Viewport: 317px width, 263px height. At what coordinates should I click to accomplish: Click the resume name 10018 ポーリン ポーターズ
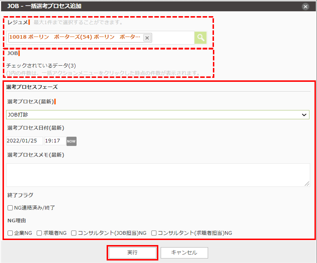pyautogui.click(x=75, y=37)
